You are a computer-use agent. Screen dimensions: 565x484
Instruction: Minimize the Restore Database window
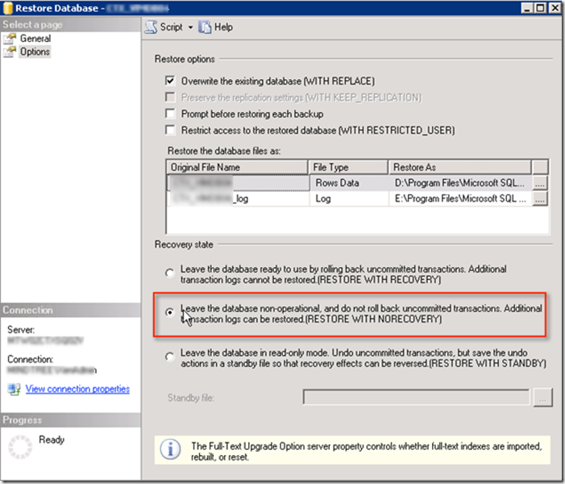coord(527,8)
